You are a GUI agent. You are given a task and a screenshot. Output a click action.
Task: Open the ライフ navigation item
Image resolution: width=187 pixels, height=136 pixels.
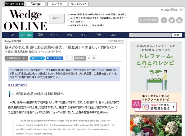[x=84, y=35]
